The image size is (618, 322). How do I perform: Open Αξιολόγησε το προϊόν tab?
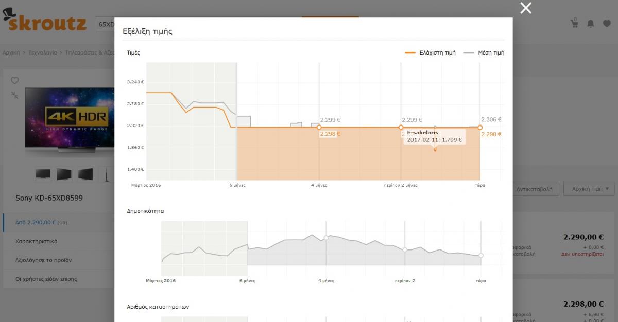coord(58,260)
